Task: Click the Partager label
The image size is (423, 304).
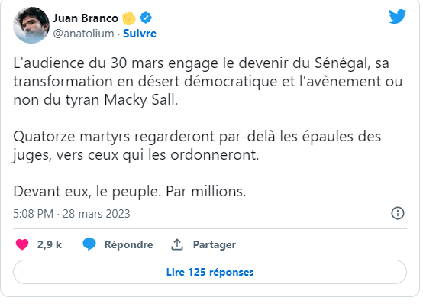Action: coord(215,244)
